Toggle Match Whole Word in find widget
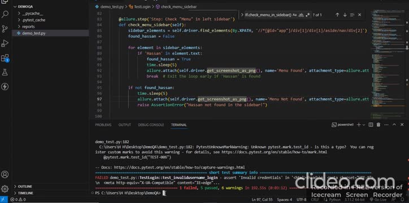The width and height of the screenshot is (409, 203). tap(301, 15)
